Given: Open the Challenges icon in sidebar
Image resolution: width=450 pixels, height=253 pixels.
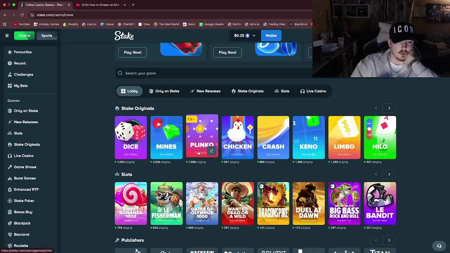Looking at the screenshot, I should point(10,74).
